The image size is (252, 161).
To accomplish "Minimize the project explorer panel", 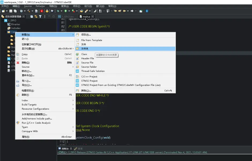I will coord(49,16).
